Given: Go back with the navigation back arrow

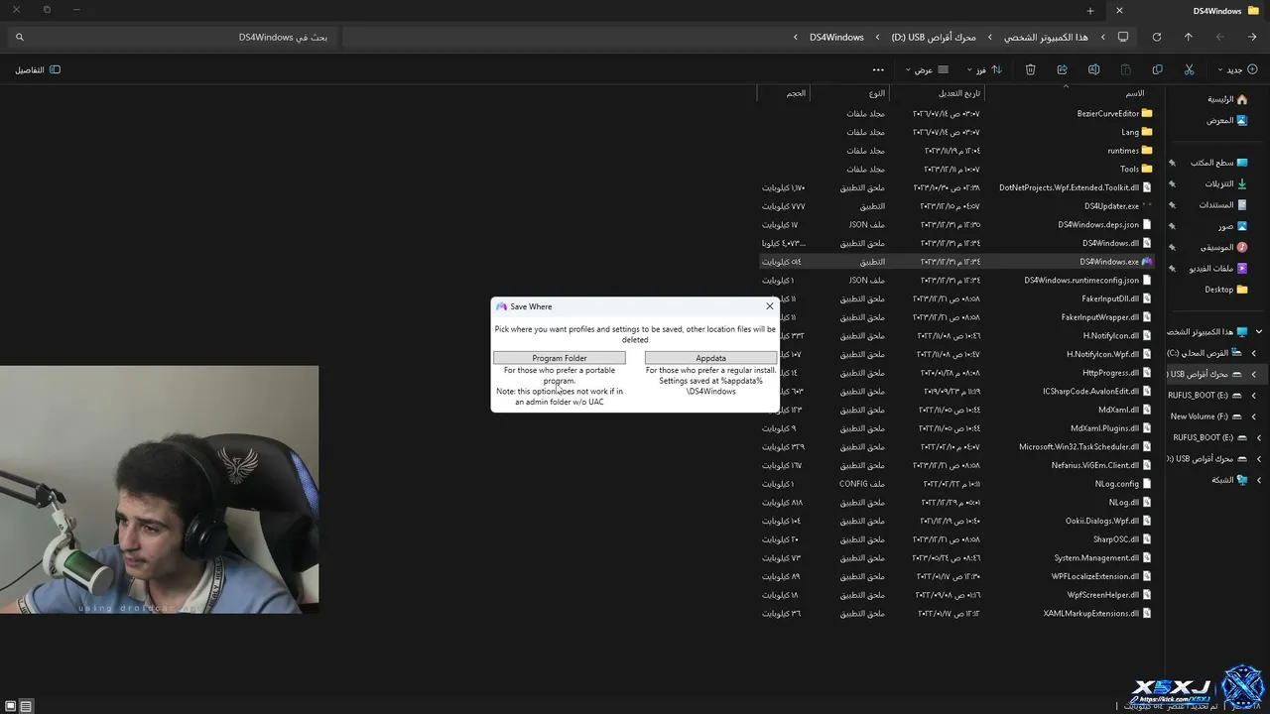Looking at the screenshot, I should (1252, 37).
